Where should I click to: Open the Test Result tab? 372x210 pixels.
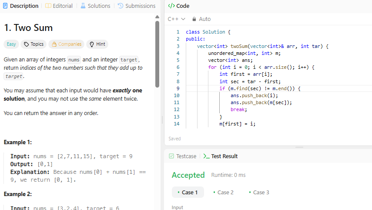pyautogui.click(x=221, y=156)
